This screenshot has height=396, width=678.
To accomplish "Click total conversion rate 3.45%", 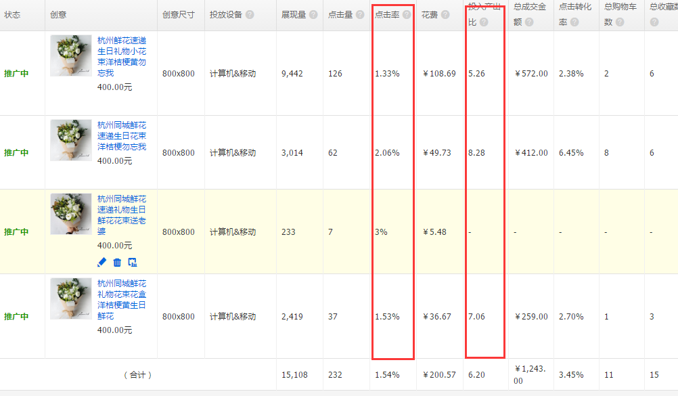I will tap(571, 375).
